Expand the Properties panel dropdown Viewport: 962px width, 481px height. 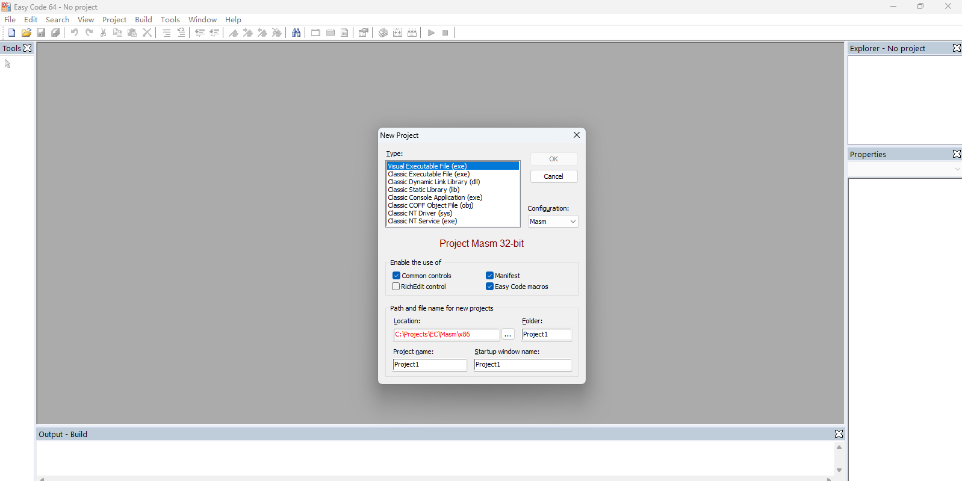pyautogui.click(x=957, y=169)
